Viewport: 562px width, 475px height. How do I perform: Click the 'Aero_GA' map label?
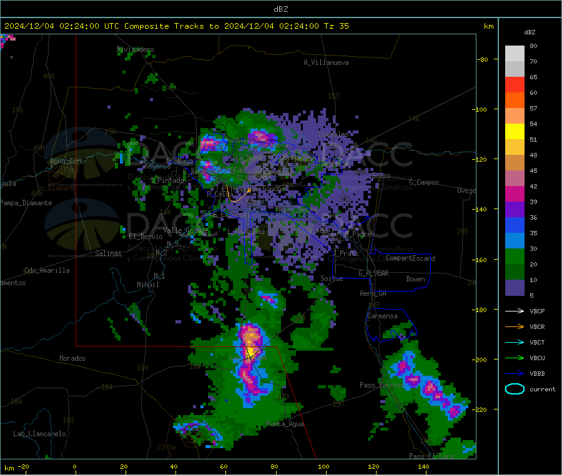pos(373,293)
